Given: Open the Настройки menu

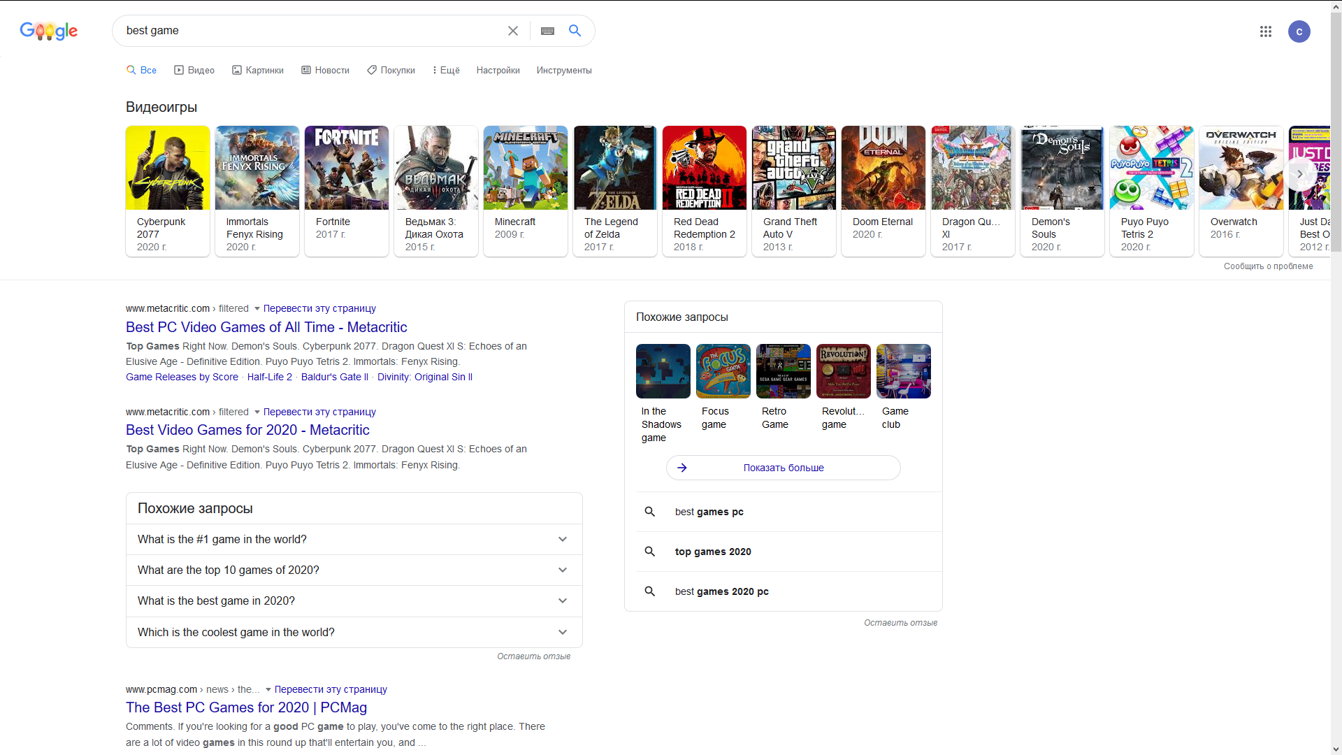Looking at the screenshot, I should [x=497, y=70].
